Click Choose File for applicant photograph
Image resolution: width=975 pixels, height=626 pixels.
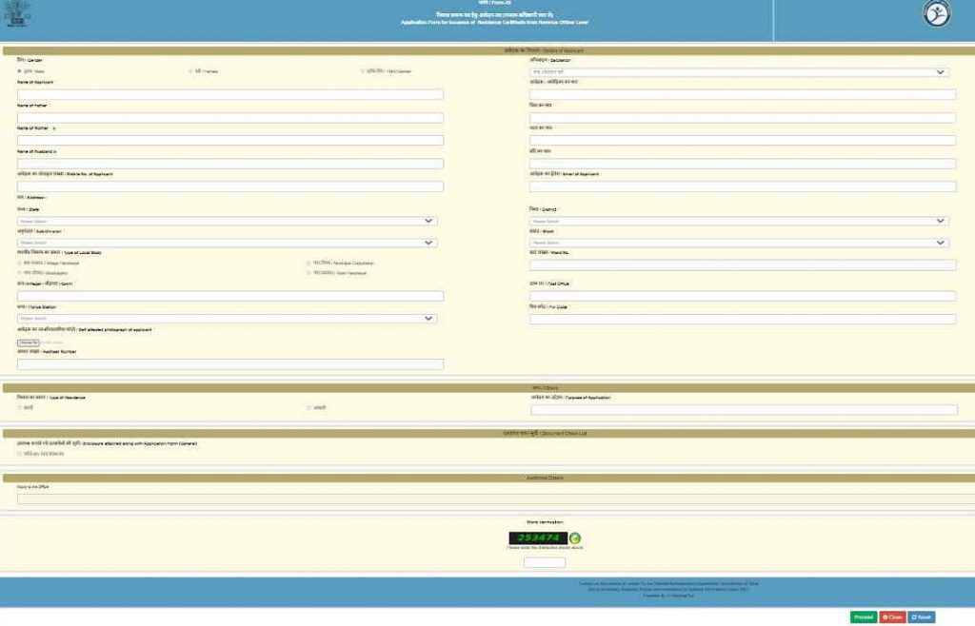point(29,342)
